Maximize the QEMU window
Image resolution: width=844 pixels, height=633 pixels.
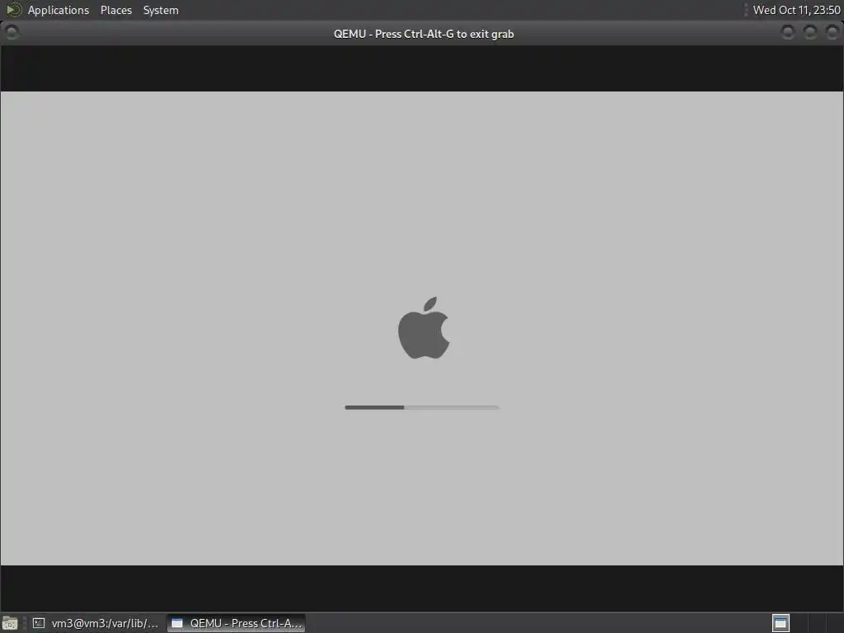809,33
